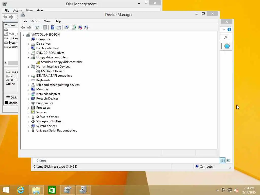Image resolution: width=260 pixels, height=195 pixels.
Task: Expand the Processors category arrow
Action: [x=28, y=108]
